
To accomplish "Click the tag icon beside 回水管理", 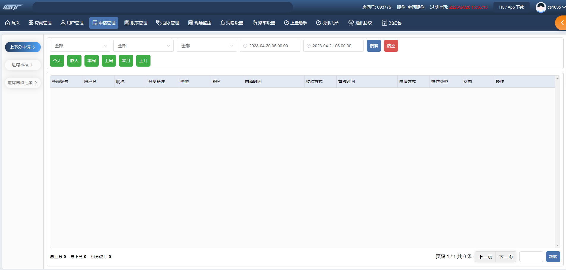I will (159, 23).
